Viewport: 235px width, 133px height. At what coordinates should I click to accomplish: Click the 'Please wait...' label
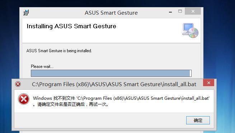(x=42, y=66)
